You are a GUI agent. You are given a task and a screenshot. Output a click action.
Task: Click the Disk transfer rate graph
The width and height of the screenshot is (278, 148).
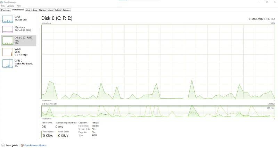click(158, 111)
